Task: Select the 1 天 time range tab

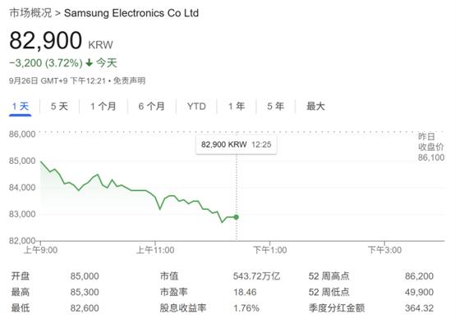Action: [x=20, y=107]
